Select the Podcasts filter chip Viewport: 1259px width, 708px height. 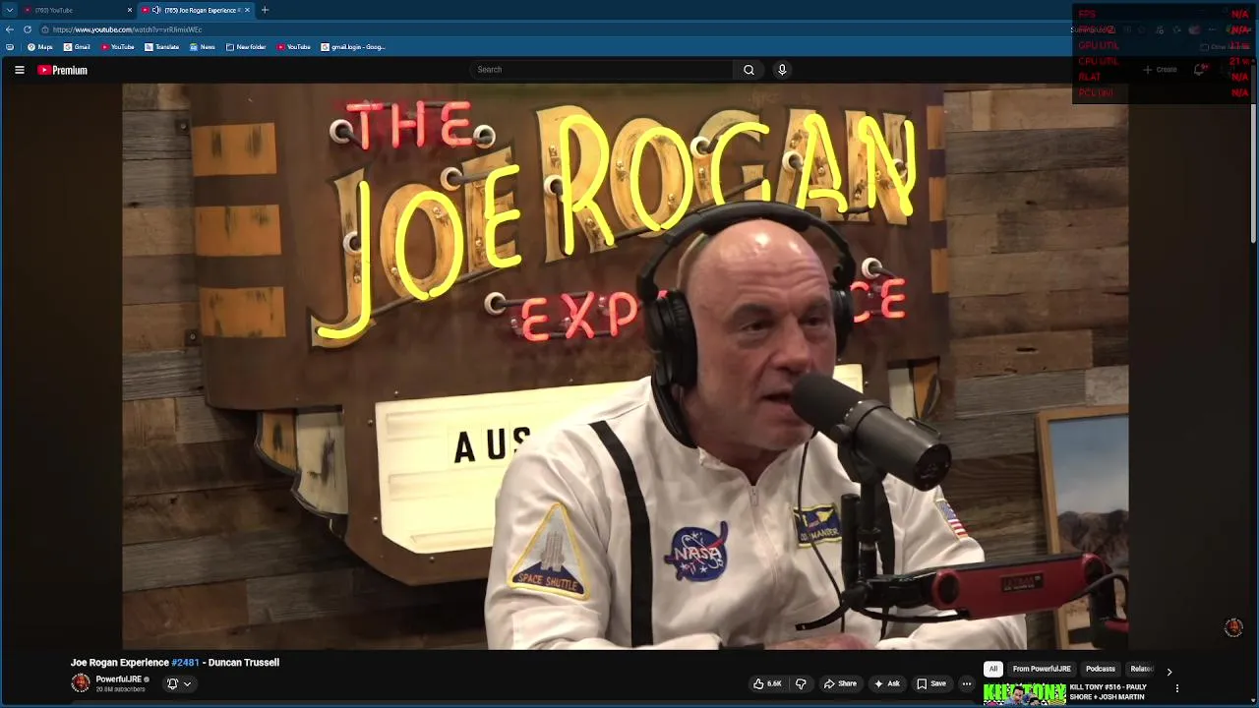click(1101, 669)
